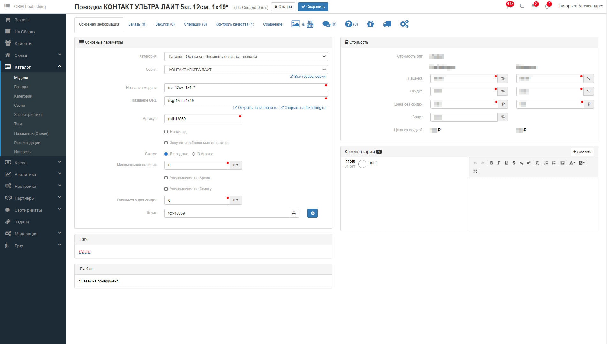607x344 pixels.
Task: Follow Открыть на foxfishing.ru link
Action: (x=303, y=108)
